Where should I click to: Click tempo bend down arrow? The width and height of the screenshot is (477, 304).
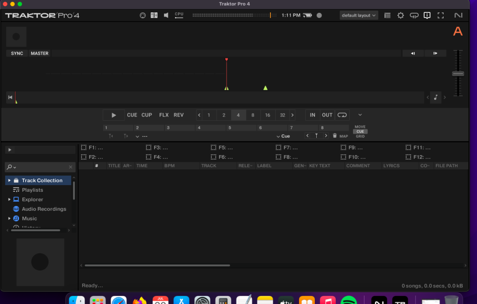point(413,53)
